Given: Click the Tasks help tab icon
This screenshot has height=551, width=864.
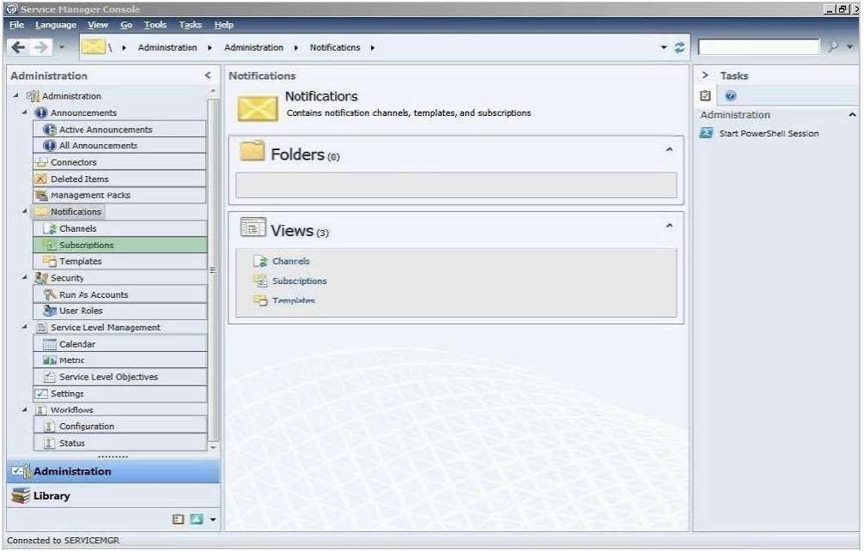Looking at the screenshot, I should 731,96.
